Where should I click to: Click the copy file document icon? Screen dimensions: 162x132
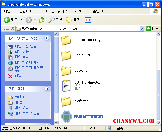coord(10,58)
